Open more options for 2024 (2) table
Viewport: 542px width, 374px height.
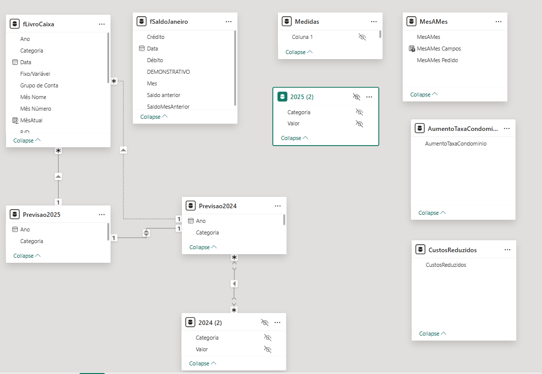coord(277,322)
